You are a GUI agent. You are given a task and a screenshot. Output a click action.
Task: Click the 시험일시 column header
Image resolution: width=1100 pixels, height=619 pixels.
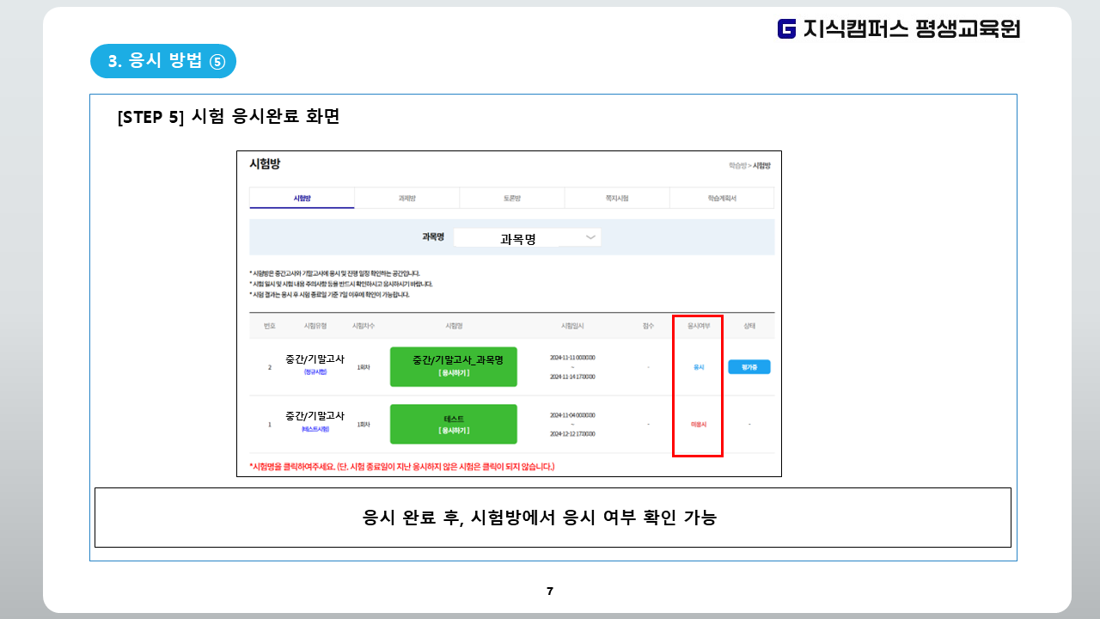572,327
